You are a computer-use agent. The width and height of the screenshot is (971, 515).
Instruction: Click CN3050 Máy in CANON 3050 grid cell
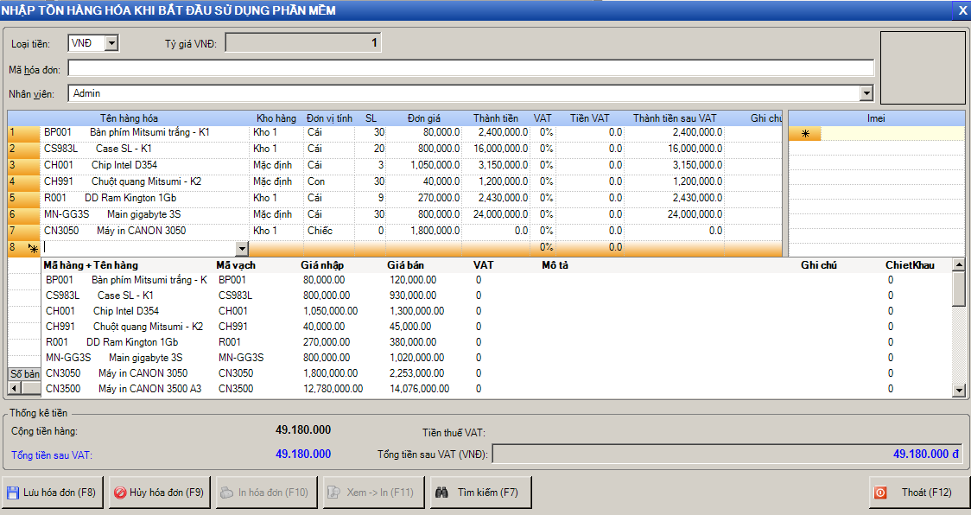pos(145,231)
